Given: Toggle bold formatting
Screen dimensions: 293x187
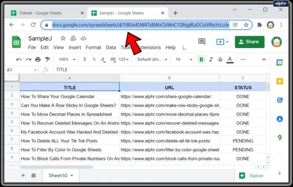Looking at the screenshot, I should pos(201,59).
